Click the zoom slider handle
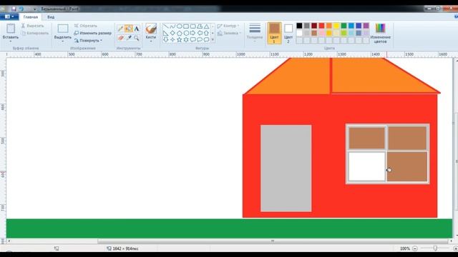The image size is (458, 257). [x=435, y=248]
